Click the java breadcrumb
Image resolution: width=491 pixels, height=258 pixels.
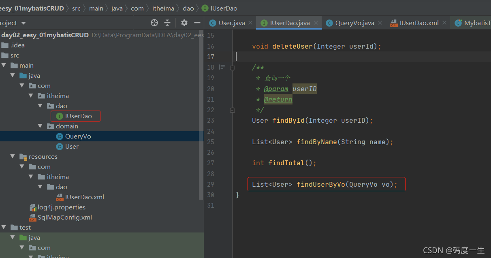click(117, 8)
